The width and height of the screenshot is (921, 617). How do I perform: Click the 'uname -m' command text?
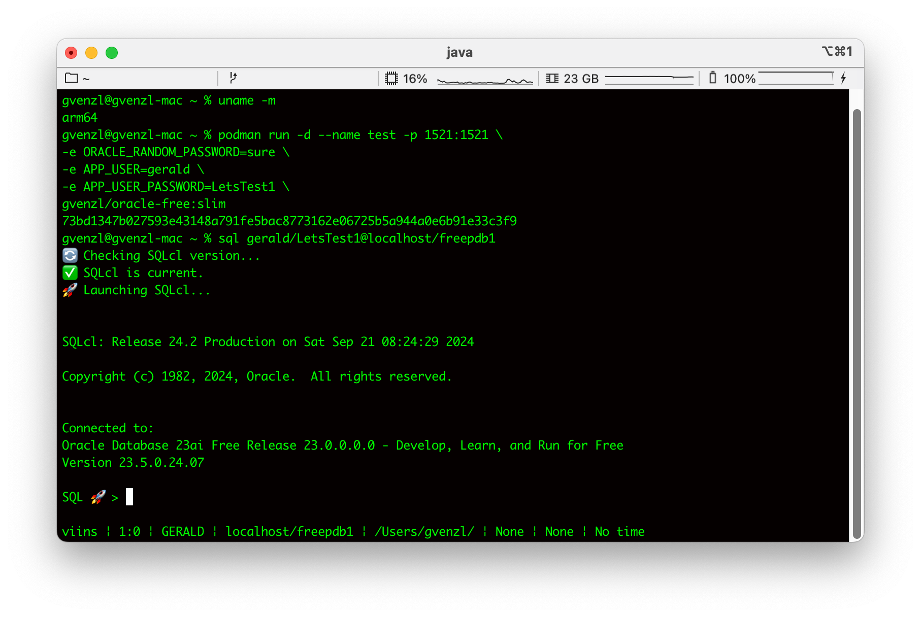click(x=247, y=100)
